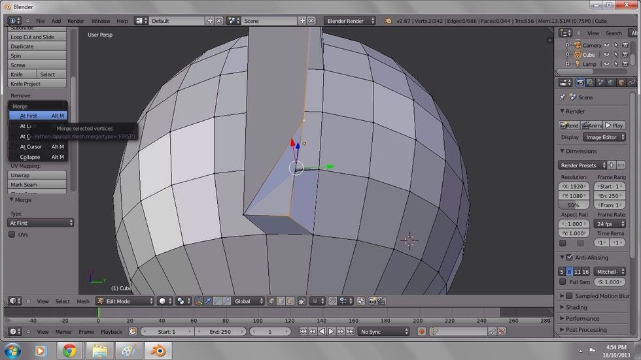Screen dimensions: 641x360
Task: Click the OpenGL render animation icon
Action: 382,301
